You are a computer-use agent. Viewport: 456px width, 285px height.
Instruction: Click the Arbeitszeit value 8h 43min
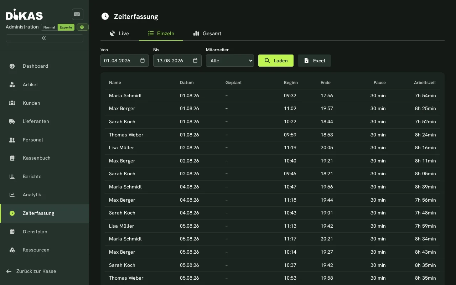tap(425, 252)
